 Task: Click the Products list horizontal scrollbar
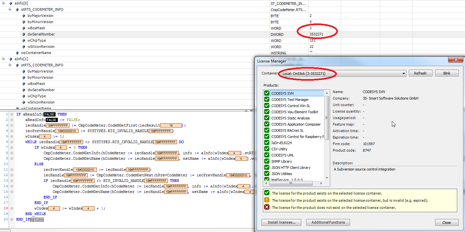(x=294, y=183)
